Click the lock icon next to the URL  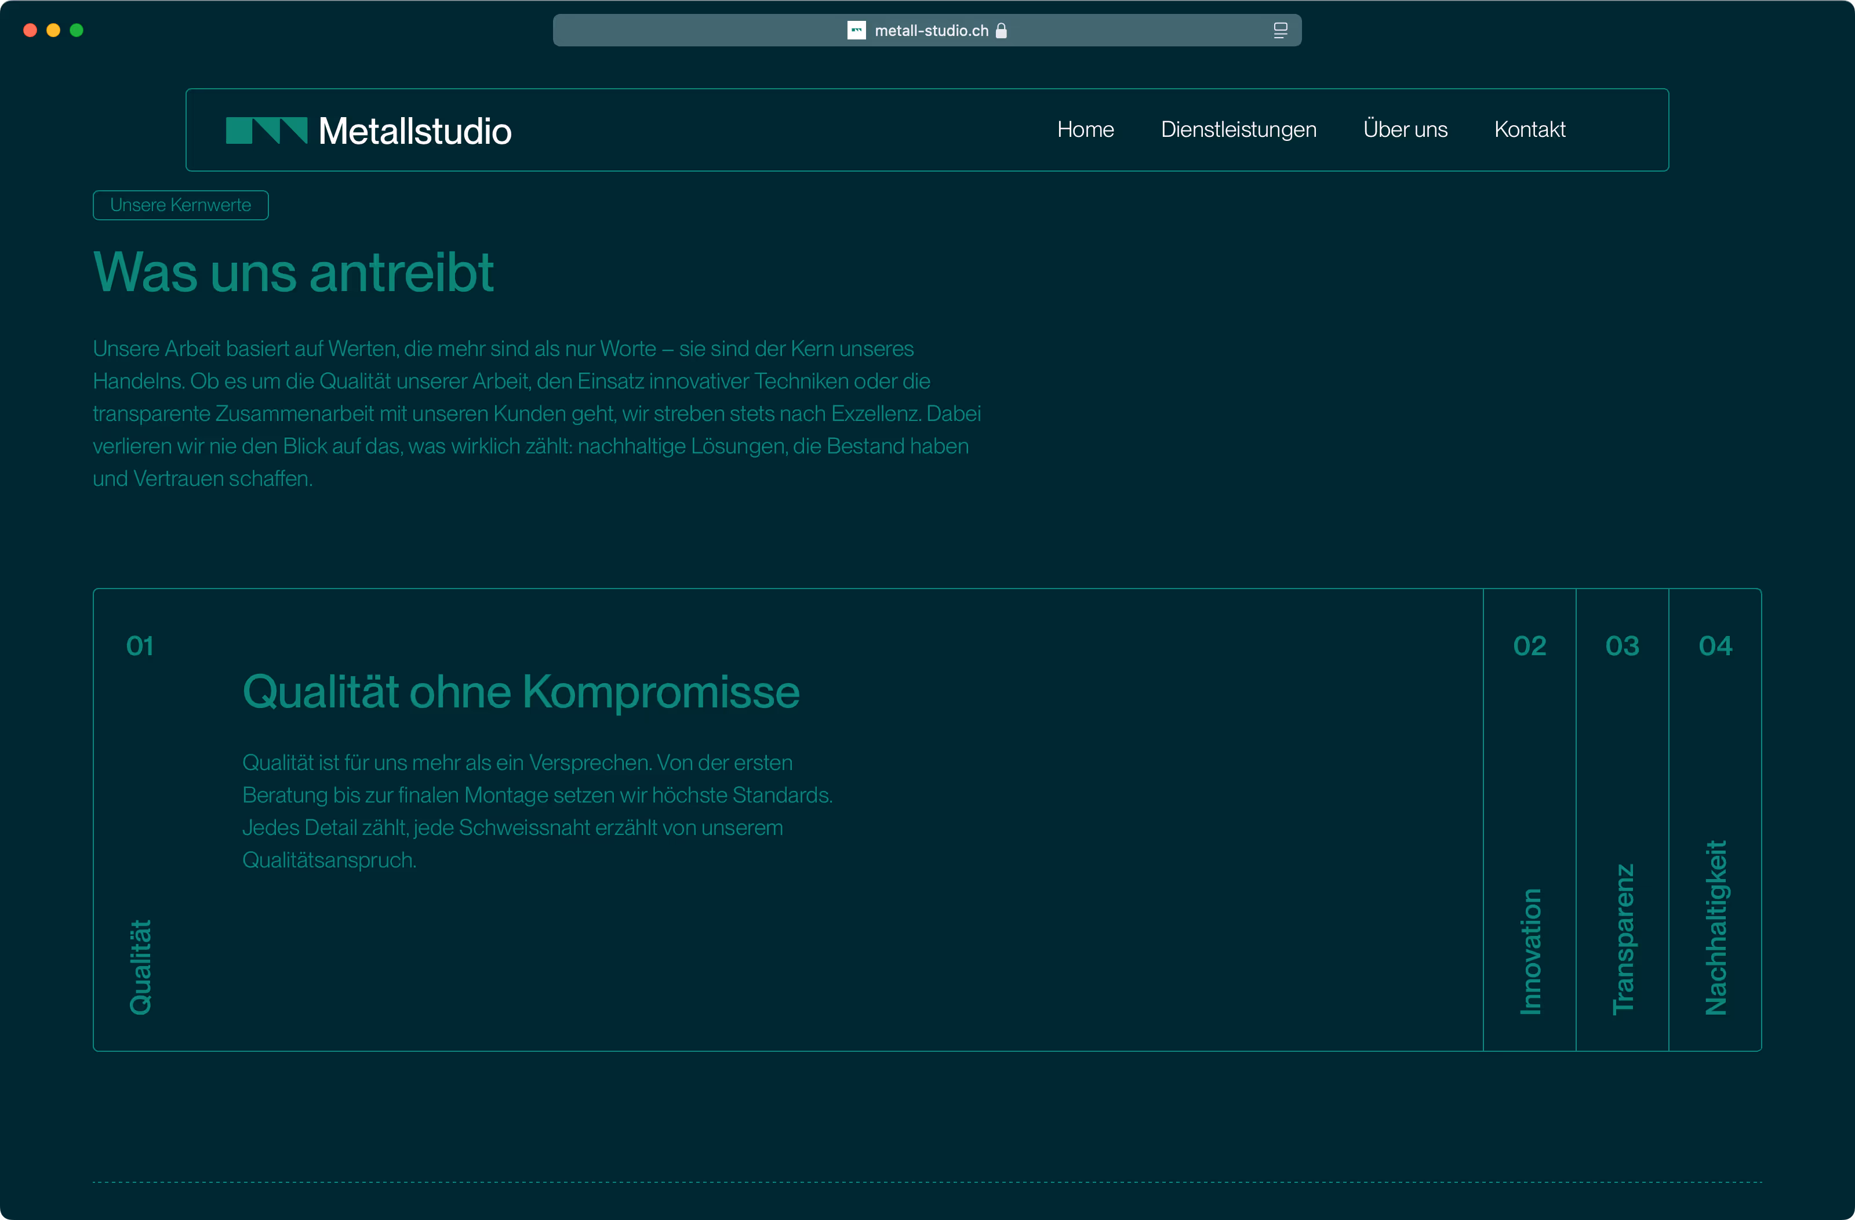tap(1002, 30)
